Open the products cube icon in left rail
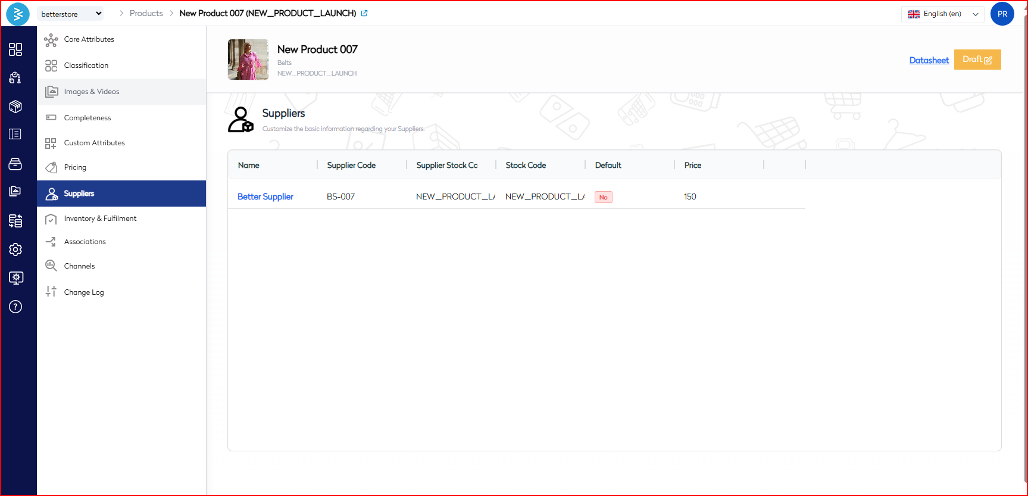 pos(15,106)
